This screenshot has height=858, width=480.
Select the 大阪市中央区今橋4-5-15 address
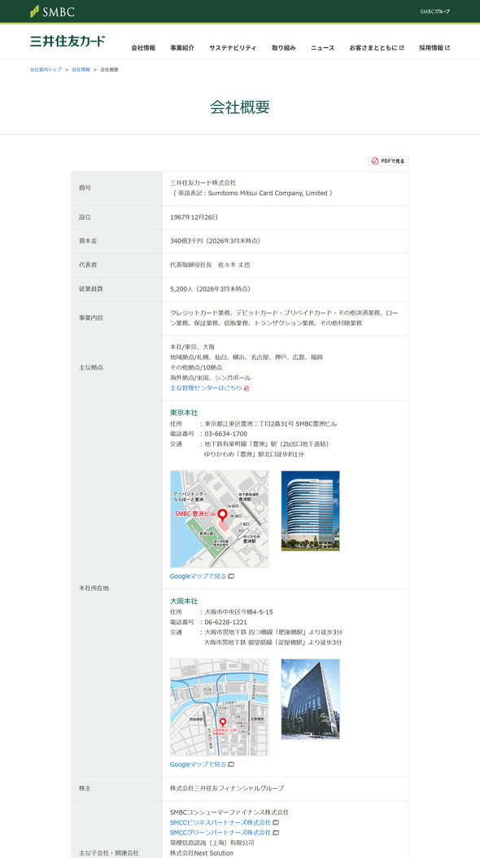(x=239, y=612)
